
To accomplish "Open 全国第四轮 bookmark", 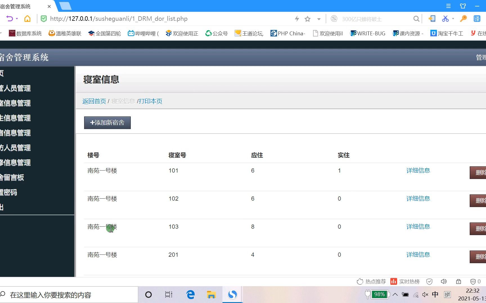I will pos(104,33).
